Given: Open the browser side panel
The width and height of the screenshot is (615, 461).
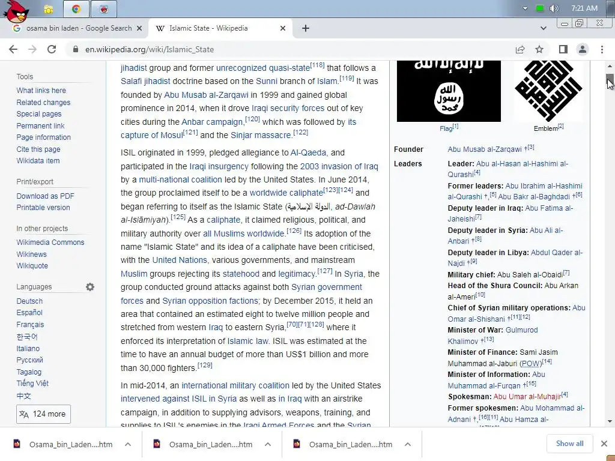Looking at the screenshot, I should (563, 49).
